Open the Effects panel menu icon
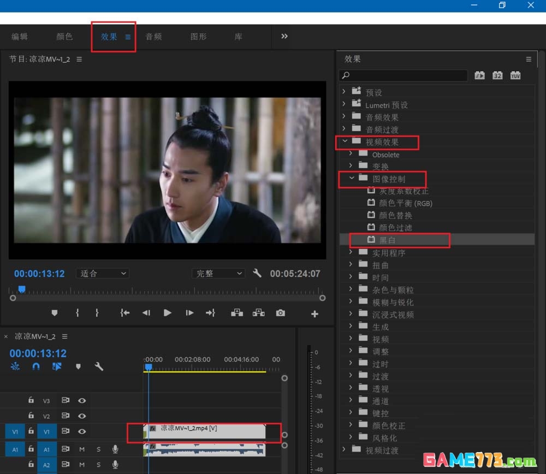Image resolution: width=546 pixels, height=474 pixels. [x=529, y=59]
